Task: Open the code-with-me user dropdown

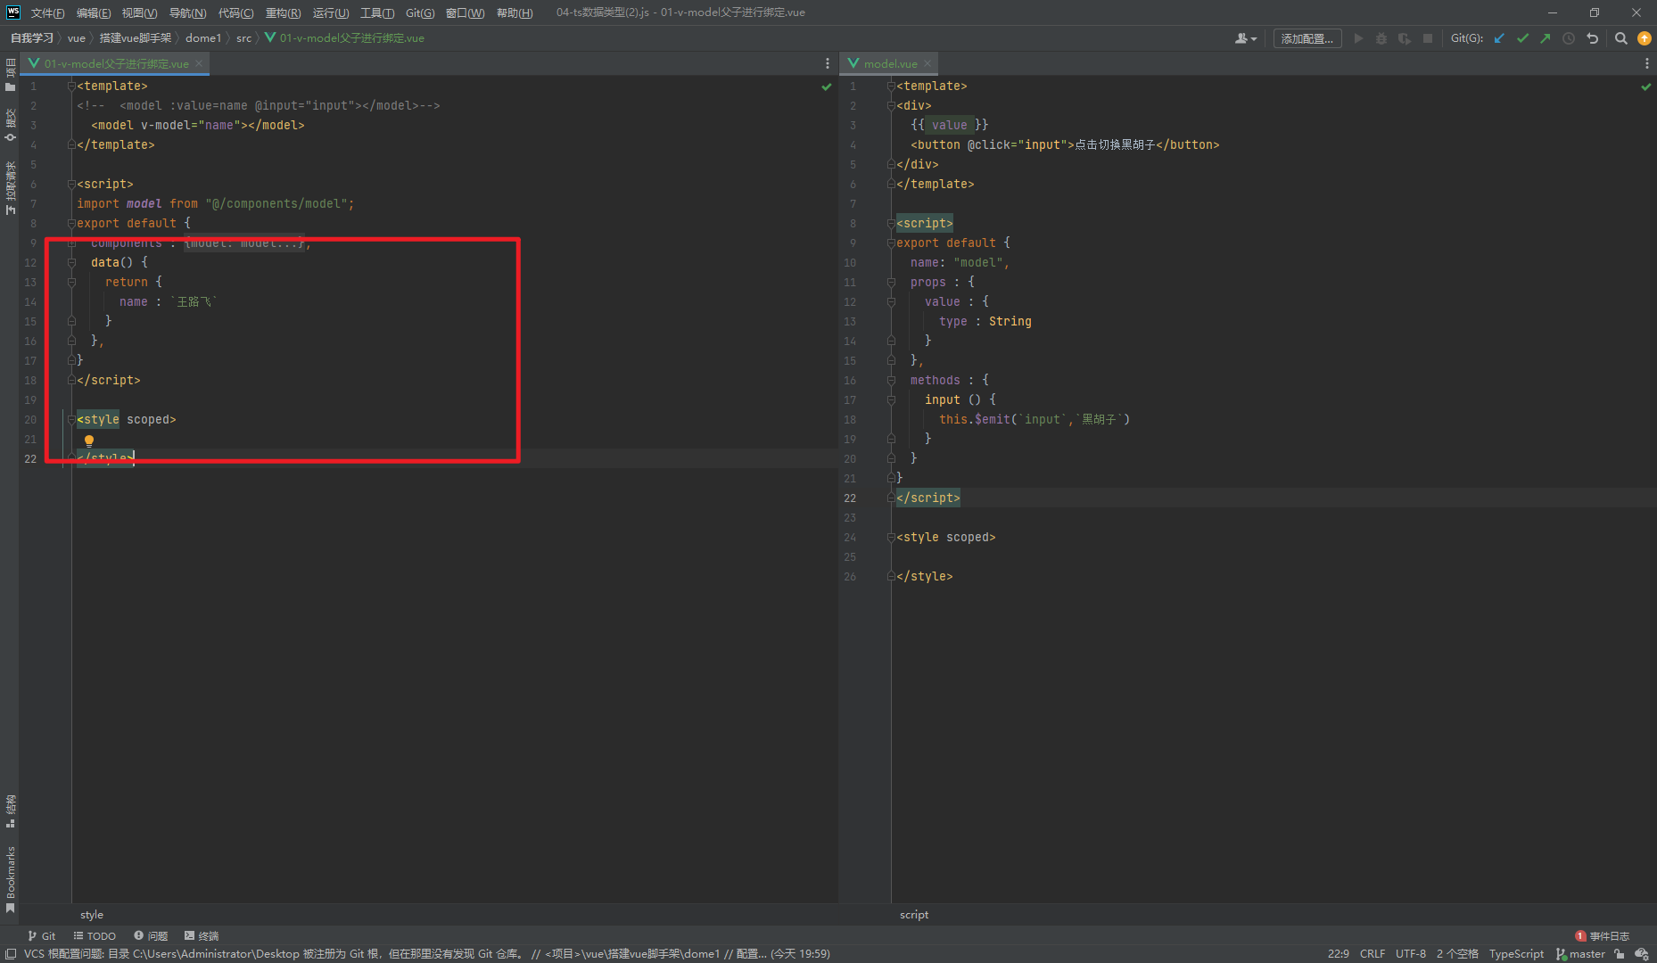Action: pos(1246,38)
